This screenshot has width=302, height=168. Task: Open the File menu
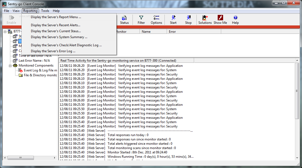pos(7,11)
